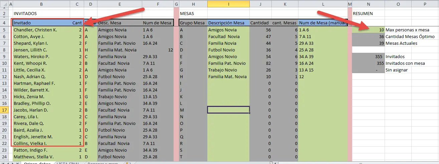439x164 pixels.
Task: Click the cell Kent, Whoopi R.
Action: [41, 63]
